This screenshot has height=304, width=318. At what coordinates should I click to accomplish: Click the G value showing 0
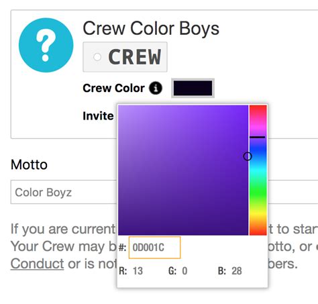[x=184, y=271]
